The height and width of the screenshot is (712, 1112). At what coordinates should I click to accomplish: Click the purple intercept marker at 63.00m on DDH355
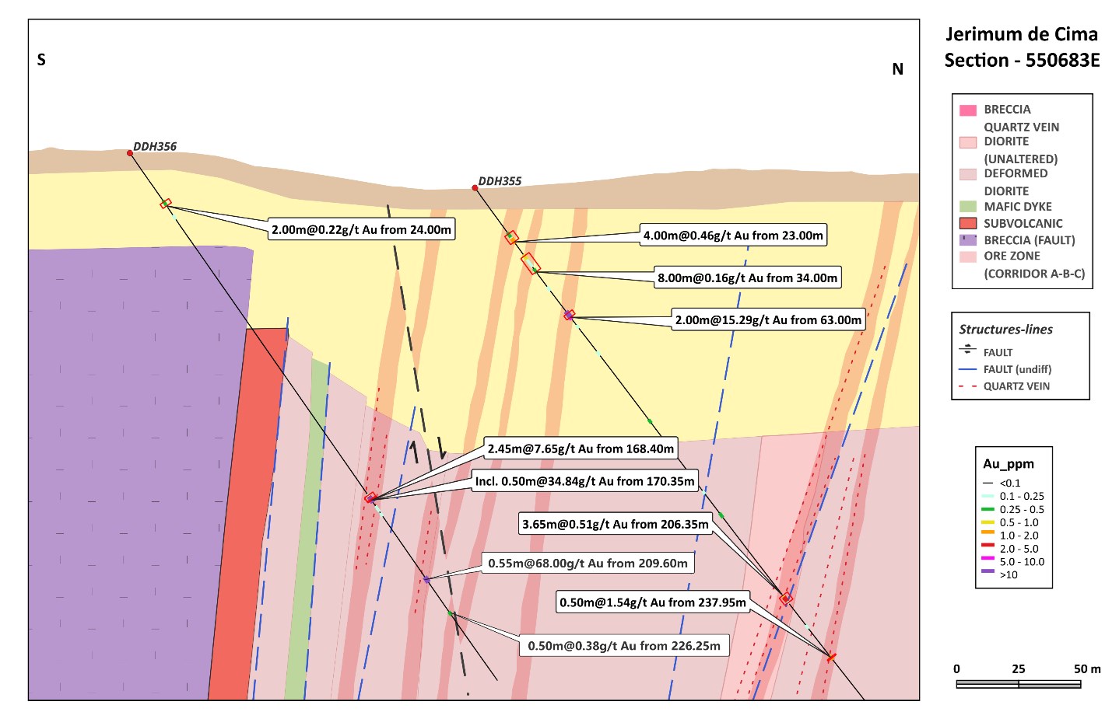coord(569,315)
